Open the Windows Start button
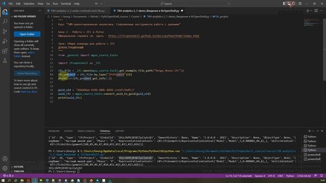 click(x=3, y=180)
